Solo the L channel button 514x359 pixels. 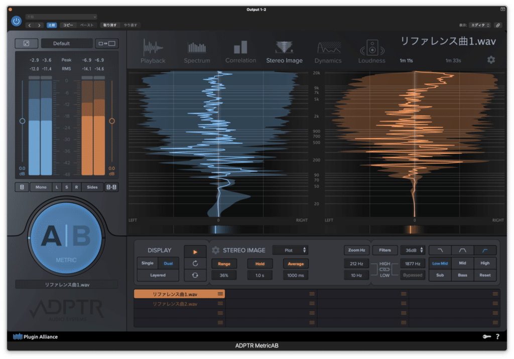57,187
